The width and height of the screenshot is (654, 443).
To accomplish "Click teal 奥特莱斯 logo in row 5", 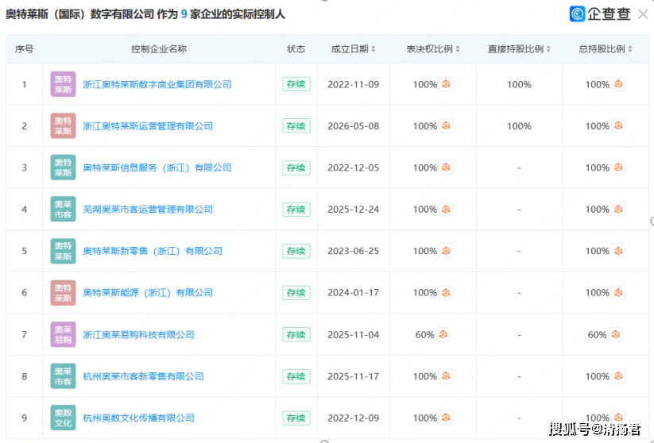I will click(x=63, y=251).
